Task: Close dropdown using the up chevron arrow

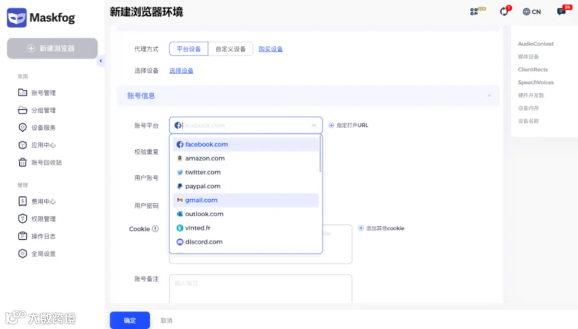Action: tap(313, 126)
